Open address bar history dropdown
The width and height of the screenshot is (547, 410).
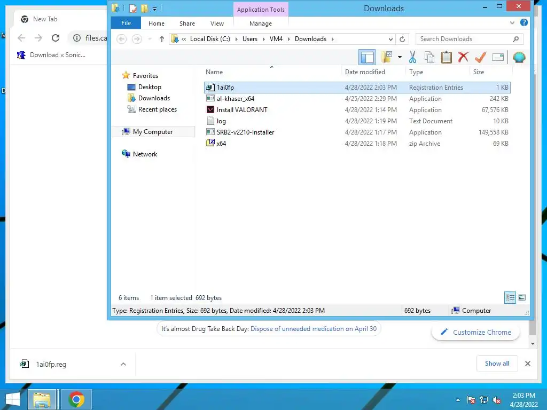coord(390,39)
